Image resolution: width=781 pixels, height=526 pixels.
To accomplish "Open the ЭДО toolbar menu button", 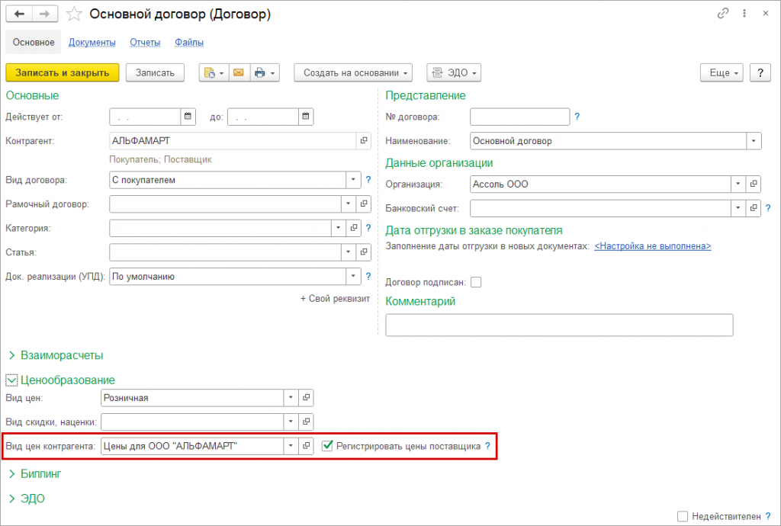I will (x=454, y=72).
